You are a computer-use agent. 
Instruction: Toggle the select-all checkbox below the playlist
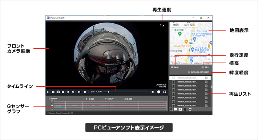point(171,109)
